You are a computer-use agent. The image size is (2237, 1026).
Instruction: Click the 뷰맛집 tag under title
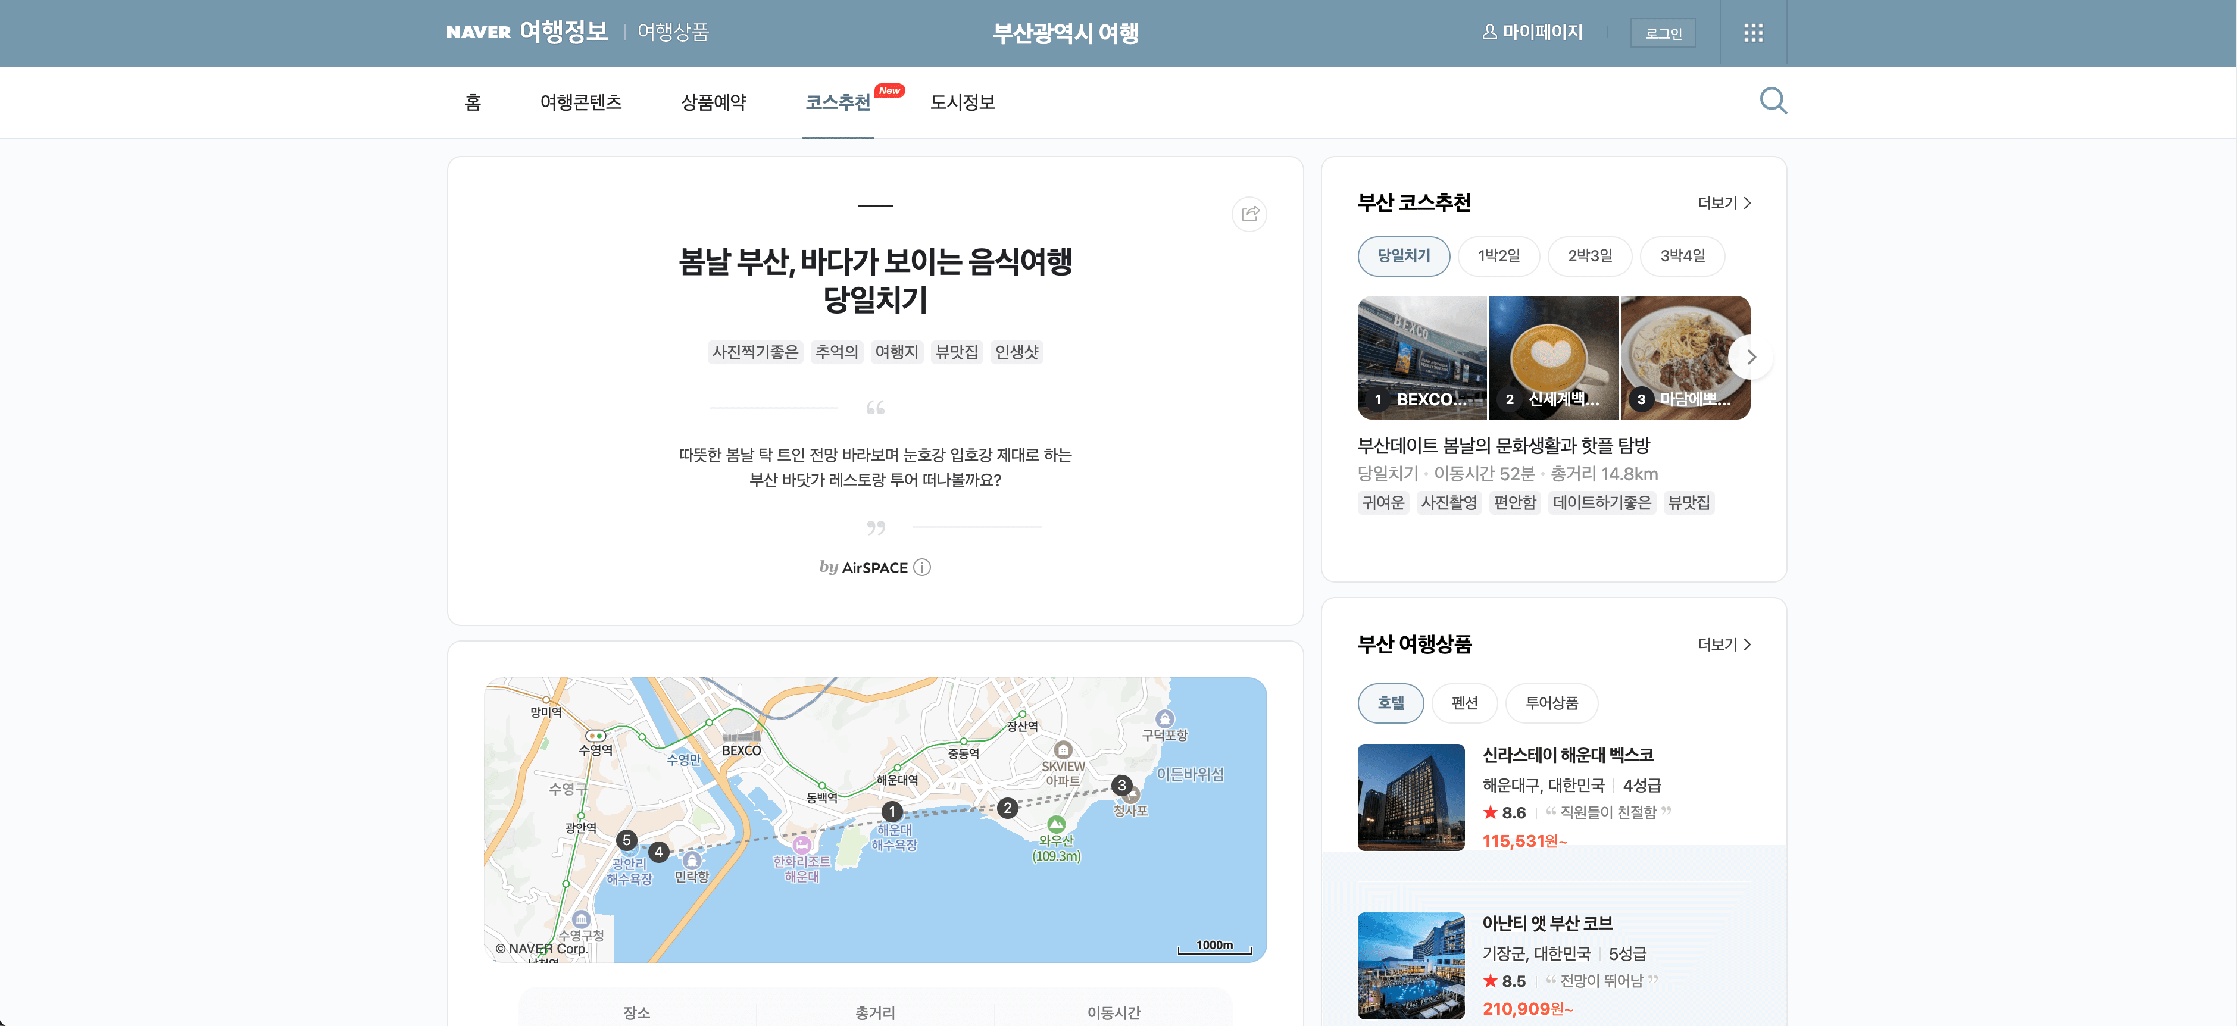pos(956,352)
